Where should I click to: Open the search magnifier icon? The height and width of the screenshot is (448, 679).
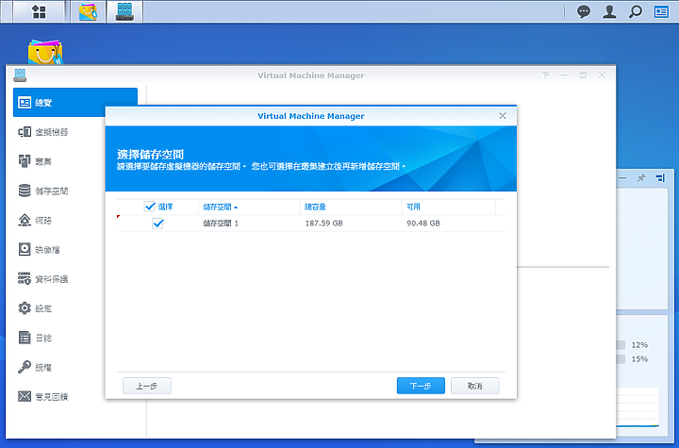coord(636,11)
